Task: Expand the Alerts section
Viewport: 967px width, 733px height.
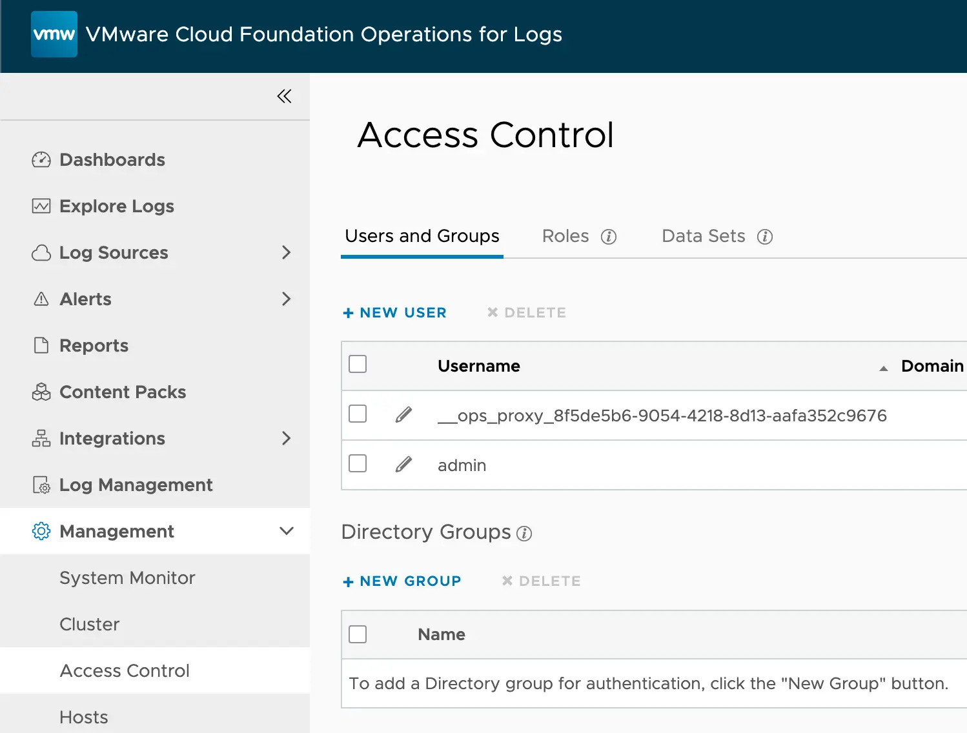Action: pyautogui.click(x=287, y=299)
